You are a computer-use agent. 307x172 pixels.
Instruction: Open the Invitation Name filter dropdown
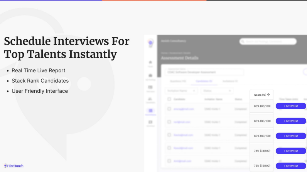tap(181, 91)
